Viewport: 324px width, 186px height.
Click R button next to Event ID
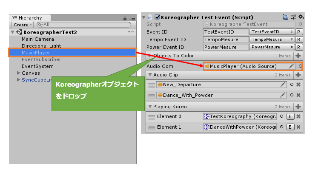[298, 32]
